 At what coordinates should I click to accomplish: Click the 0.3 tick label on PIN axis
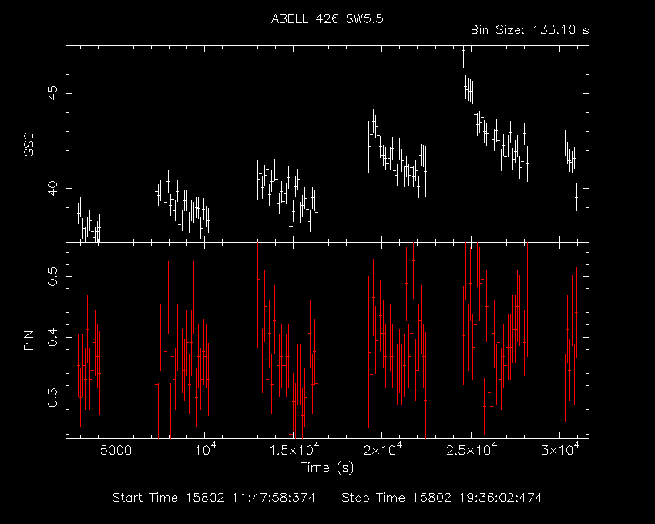[53, 398]
